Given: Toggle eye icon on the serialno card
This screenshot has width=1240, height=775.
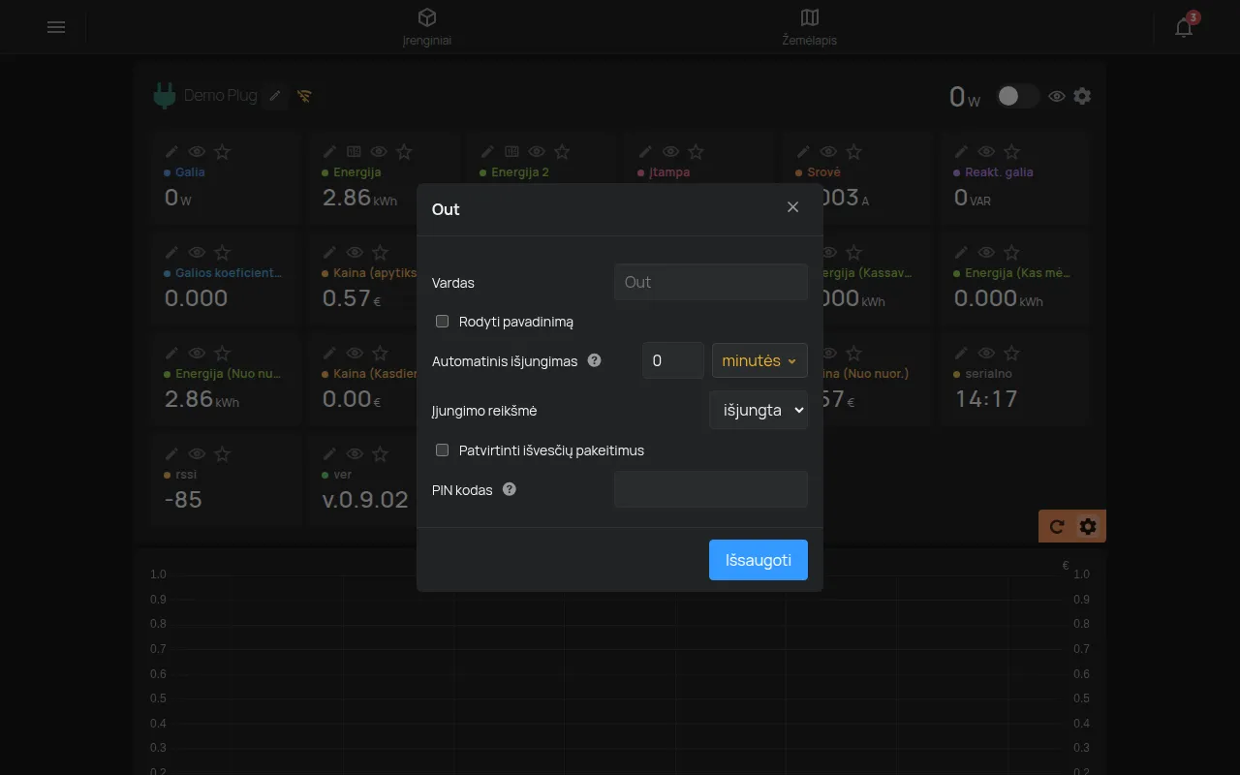Looking at the screenshot, I should click(x=986, y=353).
